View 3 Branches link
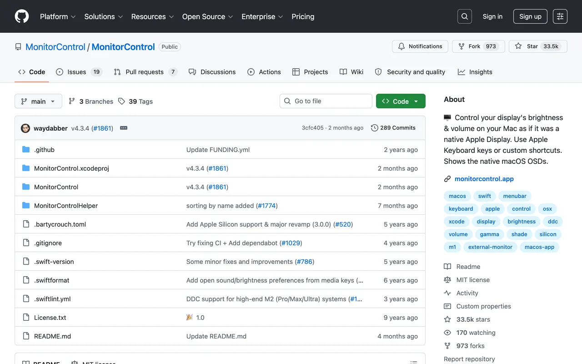582x364 pixels. click(x=91, y=101)
